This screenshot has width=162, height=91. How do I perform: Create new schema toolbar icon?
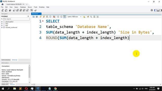(14, 10)
